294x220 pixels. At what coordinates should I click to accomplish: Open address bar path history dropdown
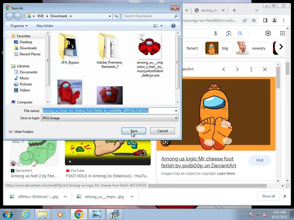110,16
